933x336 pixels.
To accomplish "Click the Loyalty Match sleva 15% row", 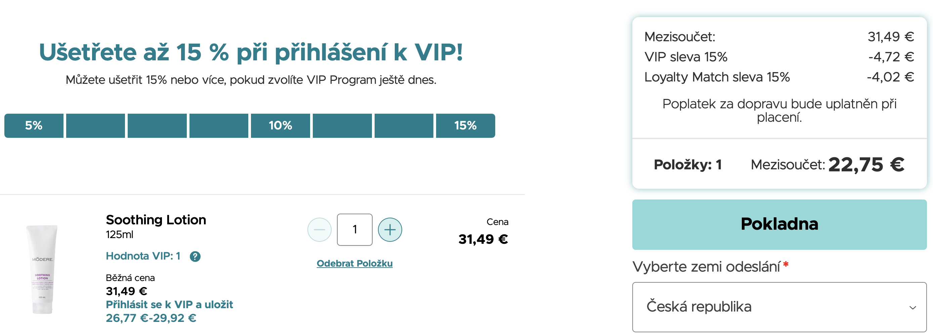I will coord(717,77).
